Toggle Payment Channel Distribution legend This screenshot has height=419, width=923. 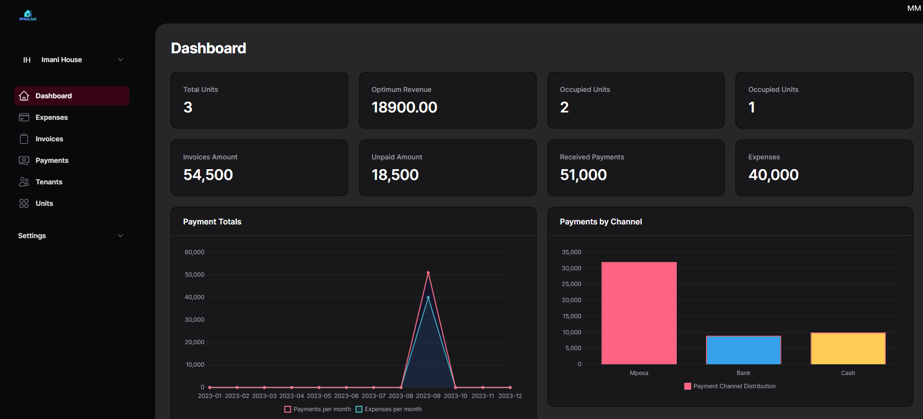[x=730, y=386]
